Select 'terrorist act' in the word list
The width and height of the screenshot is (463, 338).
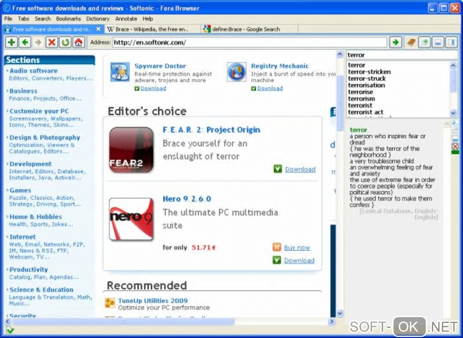[x=365, y=112]
